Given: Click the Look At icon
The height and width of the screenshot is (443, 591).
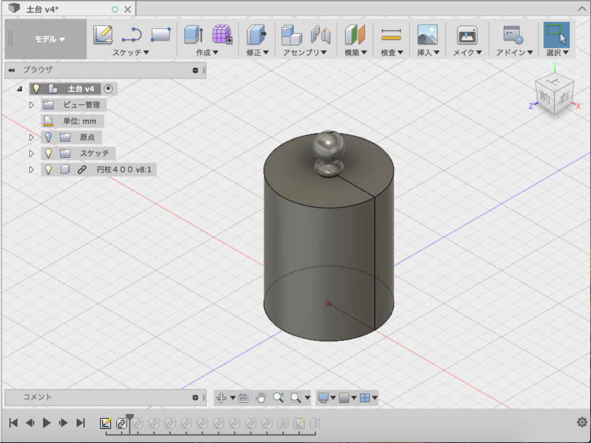Looking at the screenshot, I should click(244, 398).
